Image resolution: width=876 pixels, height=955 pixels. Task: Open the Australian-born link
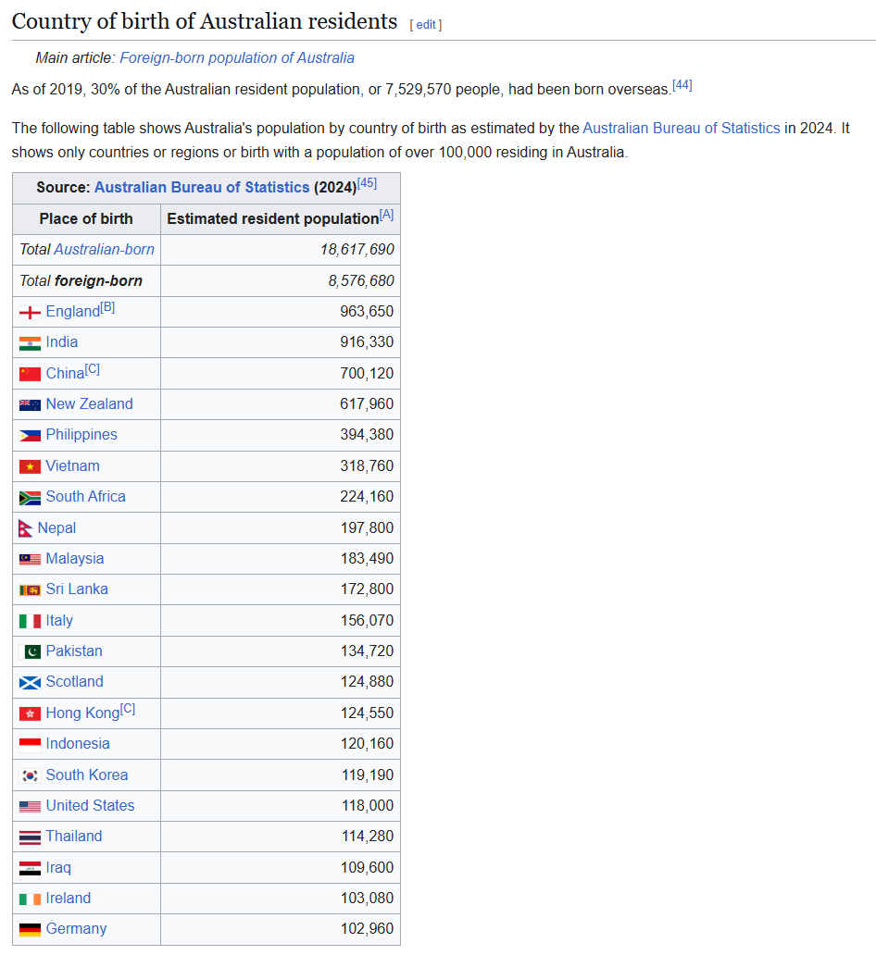(x=105, y=249)
